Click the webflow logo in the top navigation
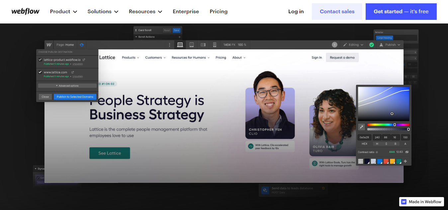 pyautogui.click(x=25, y=11)
